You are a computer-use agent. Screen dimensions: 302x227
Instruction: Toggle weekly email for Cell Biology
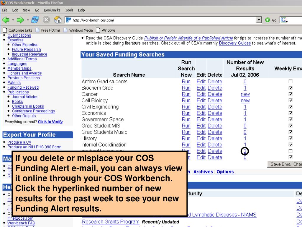click(x=290, y=100)
